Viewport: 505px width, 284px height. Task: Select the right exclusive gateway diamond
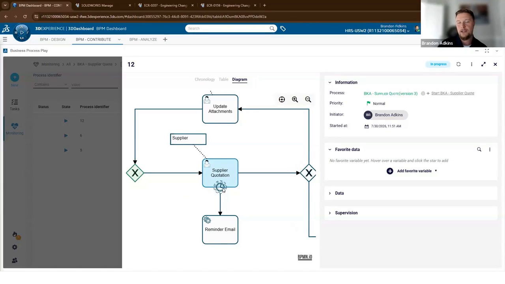tap(309, 173)
